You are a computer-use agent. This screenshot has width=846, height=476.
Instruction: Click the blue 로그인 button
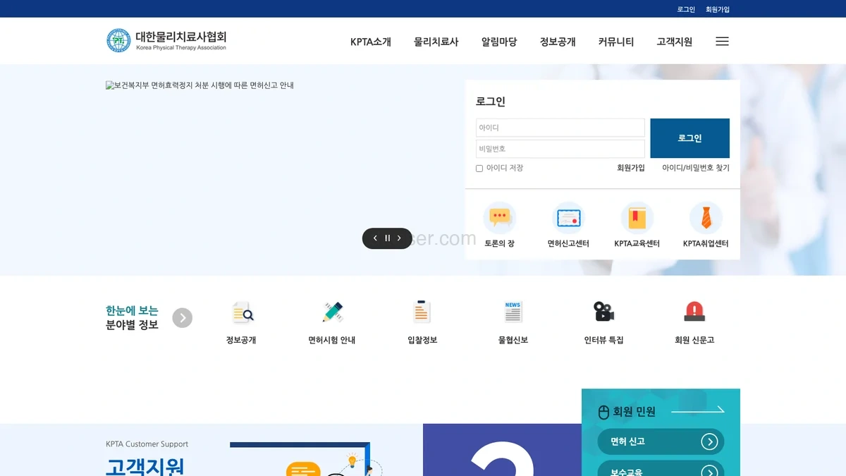689,138
